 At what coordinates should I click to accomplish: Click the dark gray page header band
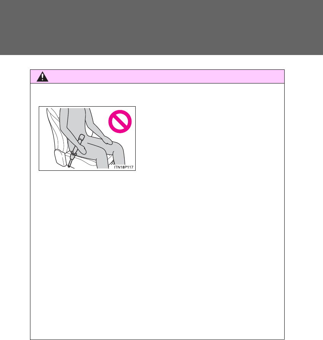coord(161,27)
